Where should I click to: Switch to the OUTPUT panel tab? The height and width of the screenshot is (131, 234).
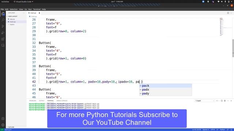(42, 101)
